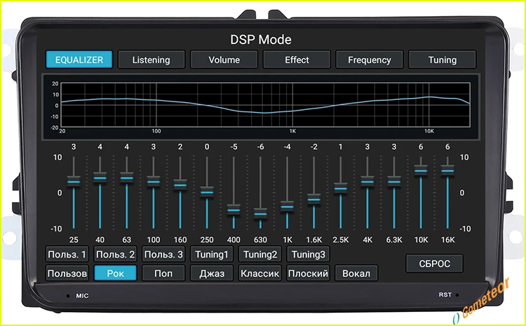Screen dimensions: 526x326
Task: Click the '6.3K' frequency label
Action: [394, 240]
